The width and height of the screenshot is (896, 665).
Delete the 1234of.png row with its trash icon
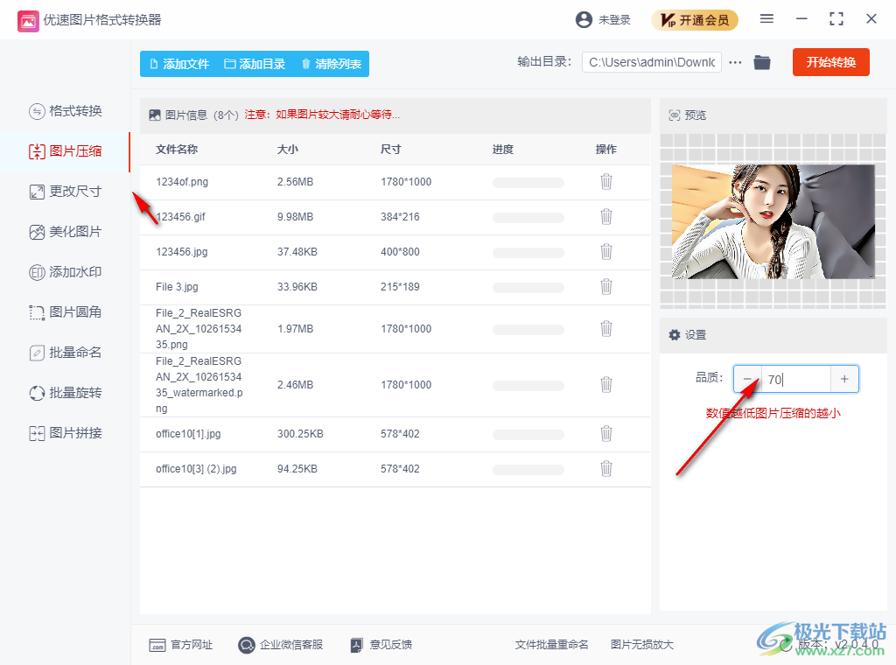[606, 182]
